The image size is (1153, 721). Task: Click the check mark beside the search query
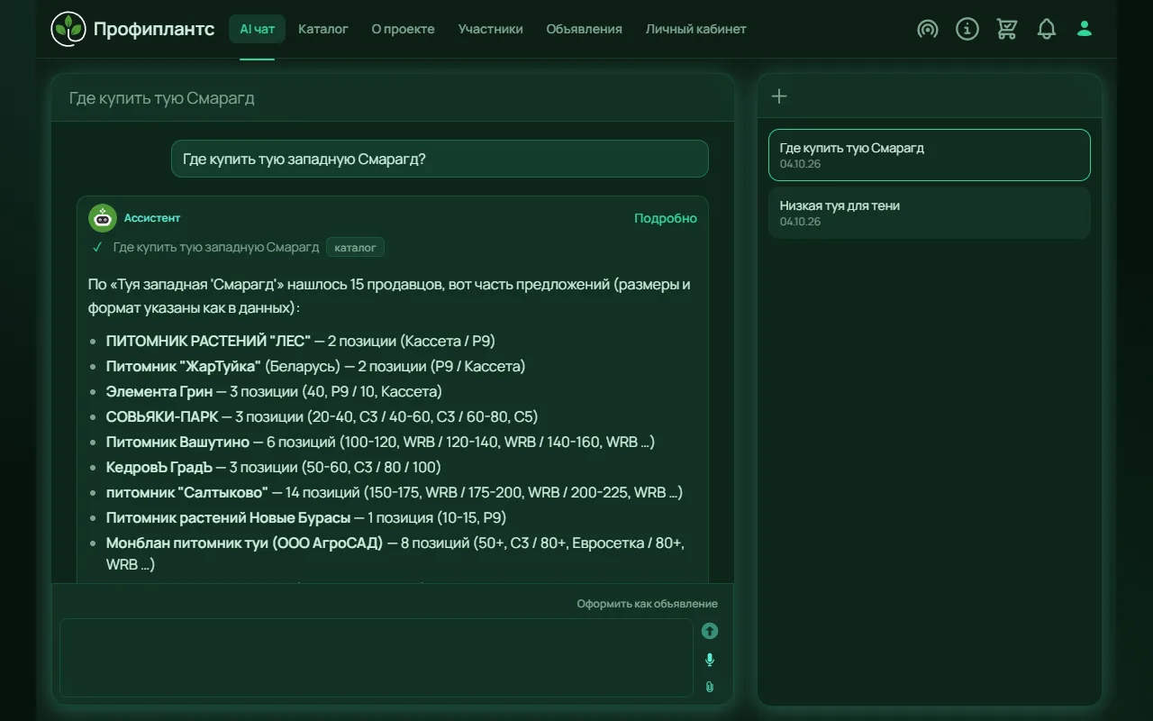[97, 247]
